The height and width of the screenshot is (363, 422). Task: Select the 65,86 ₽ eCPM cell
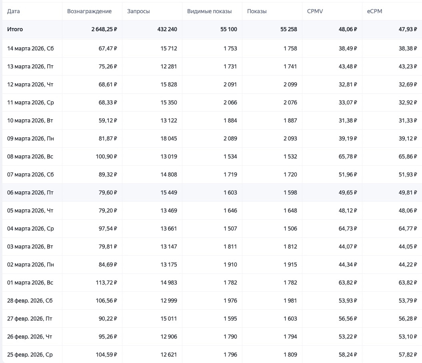pyautogui.click(x=406, y=156)
